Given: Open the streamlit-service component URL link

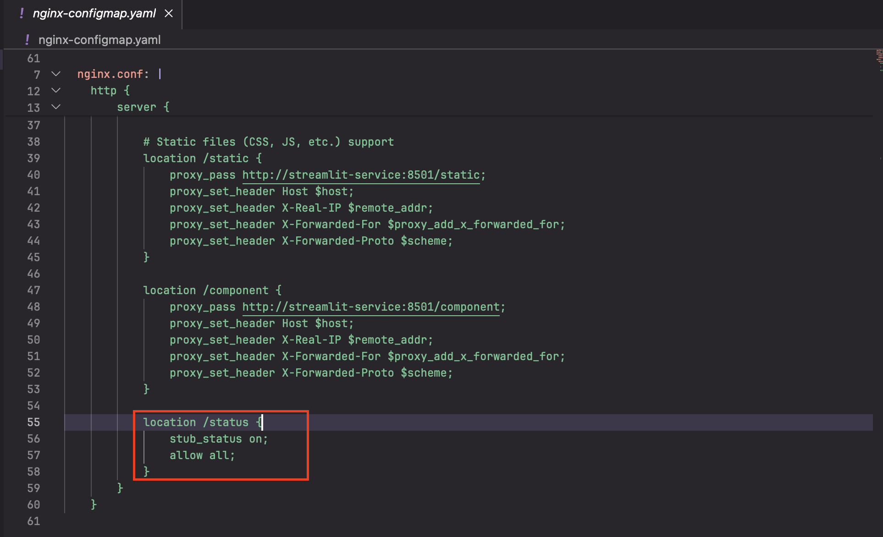Looking at the screenshot, I should [370, 307].
